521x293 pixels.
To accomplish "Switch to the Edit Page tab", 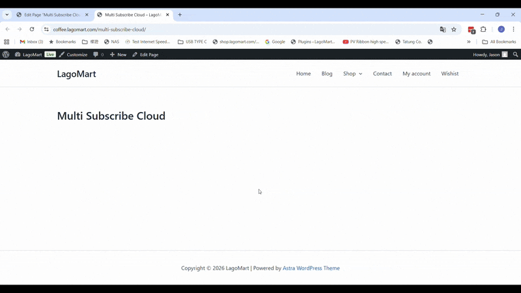I will click(x=51, y=14).
